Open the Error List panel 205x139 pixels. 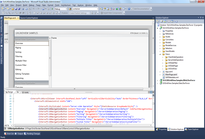point(9,134)
